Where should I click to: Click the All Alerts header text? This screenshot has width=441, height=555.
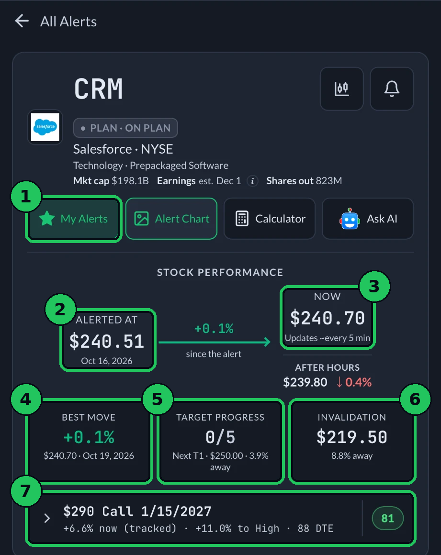point(68,22)
